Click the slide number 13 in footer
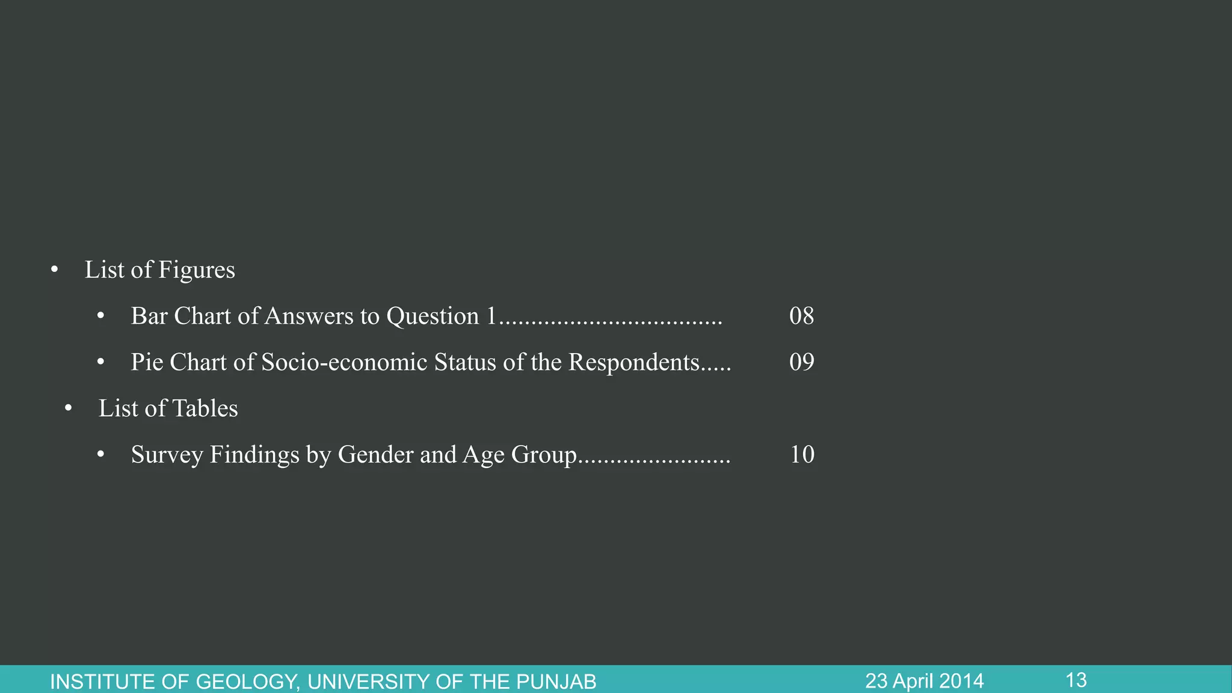 click(1076, 680)
